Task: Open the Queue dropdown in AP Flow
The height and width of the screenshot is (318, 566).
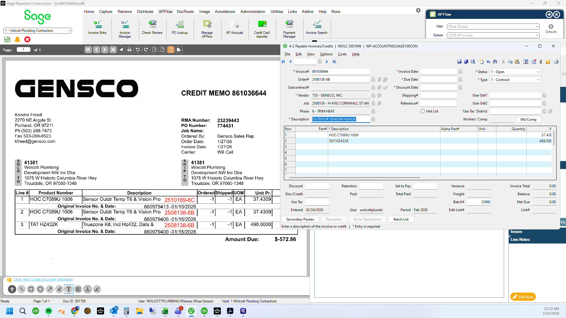Action: pos(493,35)
